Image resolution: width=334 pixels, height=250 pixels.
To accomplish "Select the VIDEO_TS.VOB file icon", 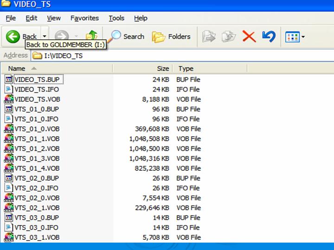I will [x=9, y=99].
